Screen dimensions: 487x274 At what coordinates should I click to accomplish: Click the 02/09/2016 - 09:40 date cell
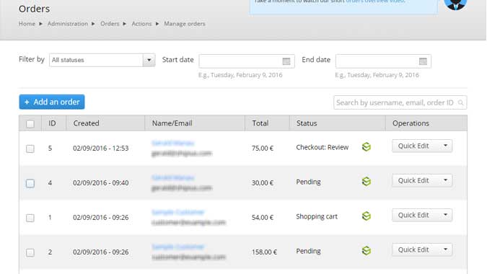(100, 183)
